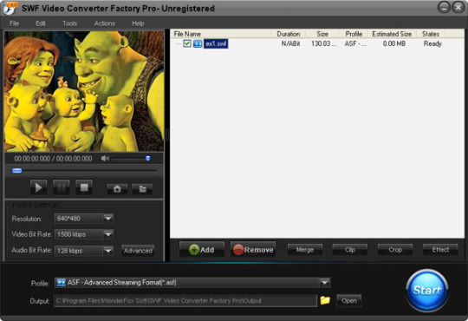Click the Add button
Viewport: 468px width, 321px height.
[202, 250]
